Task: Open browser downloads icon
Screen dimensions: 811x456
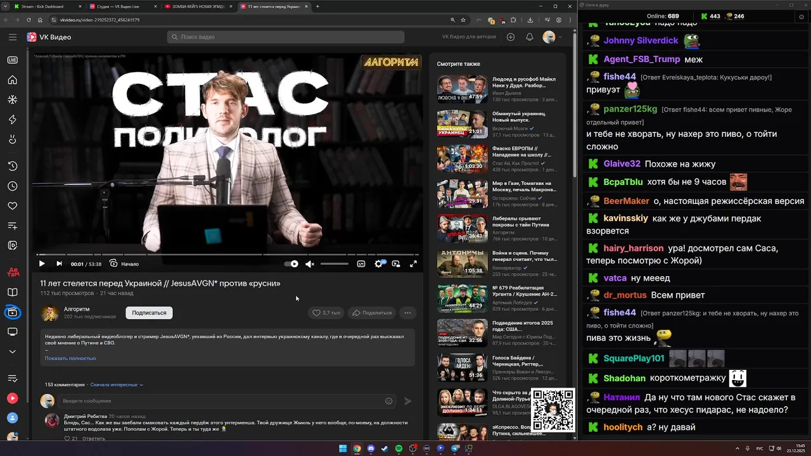Action: click(x=530, y=20)
